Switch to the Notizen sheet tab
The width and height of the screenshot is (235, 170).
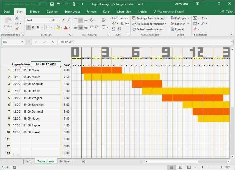[65, 161]
